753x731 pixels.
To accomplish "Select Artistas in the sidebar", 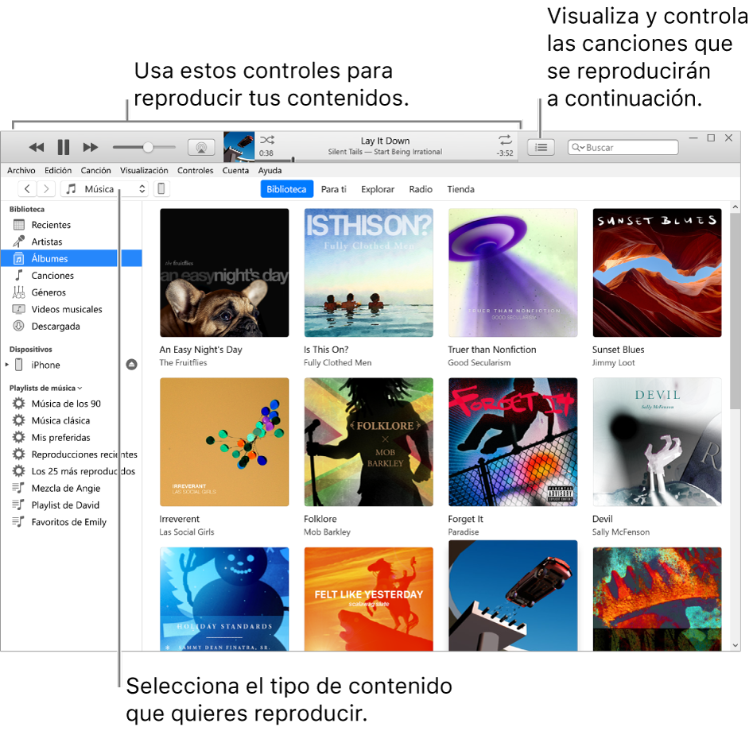I will coord(71,242).
